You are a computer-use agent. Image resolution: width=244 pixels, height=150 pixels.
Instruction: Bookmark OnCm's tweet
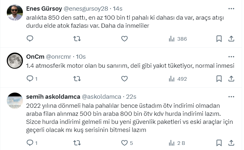[x=219, y=78]
